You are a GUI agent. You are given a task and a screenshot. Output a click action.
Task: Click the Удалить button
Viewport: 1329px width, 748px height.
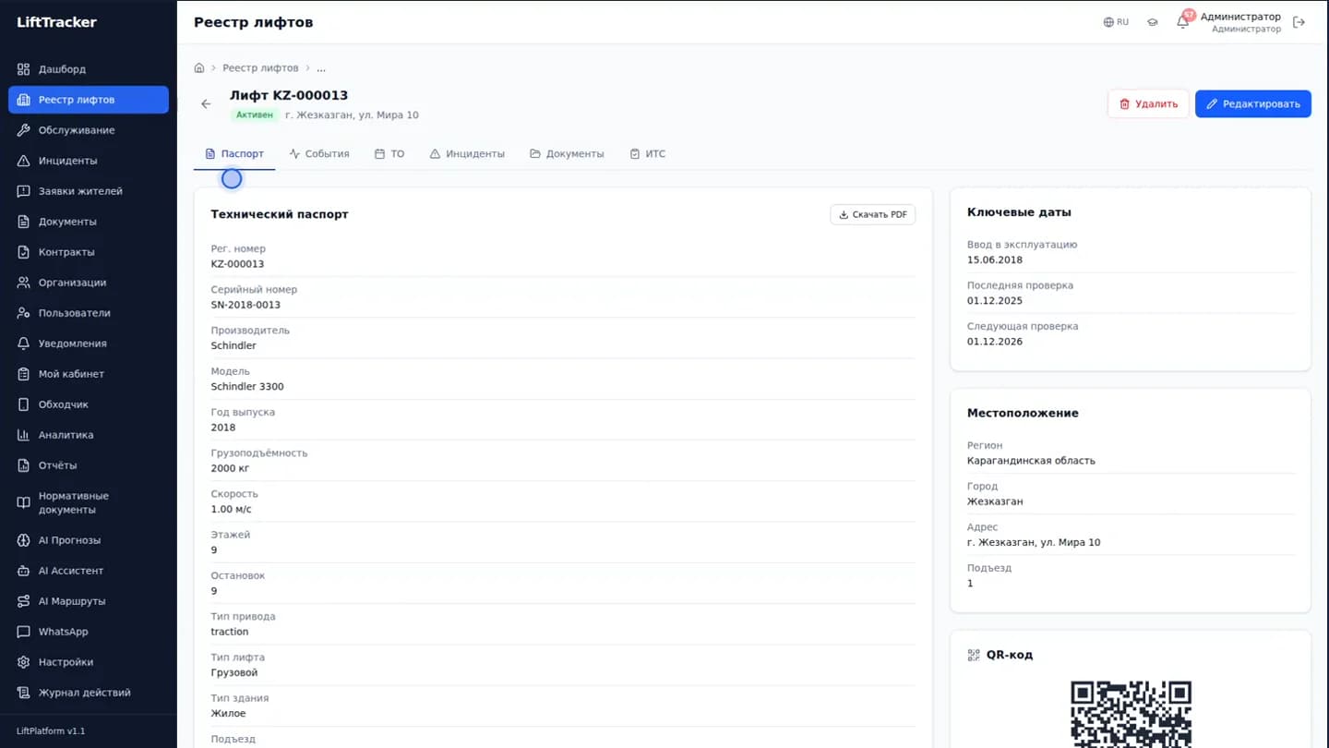[1148, 104]
